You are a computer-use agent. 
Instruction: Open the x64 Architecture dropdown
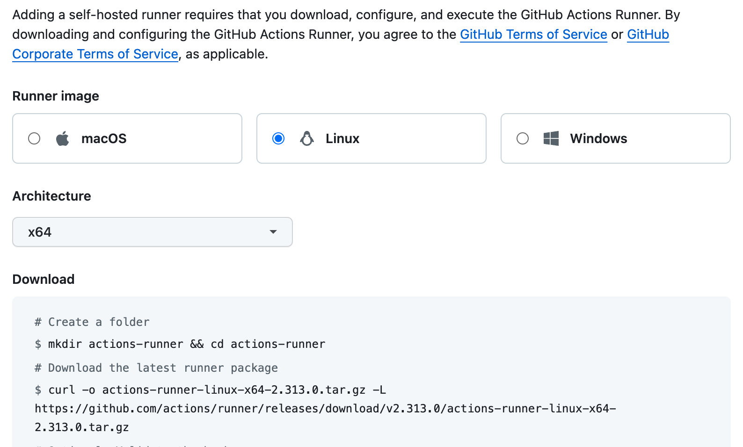[153, 232]
